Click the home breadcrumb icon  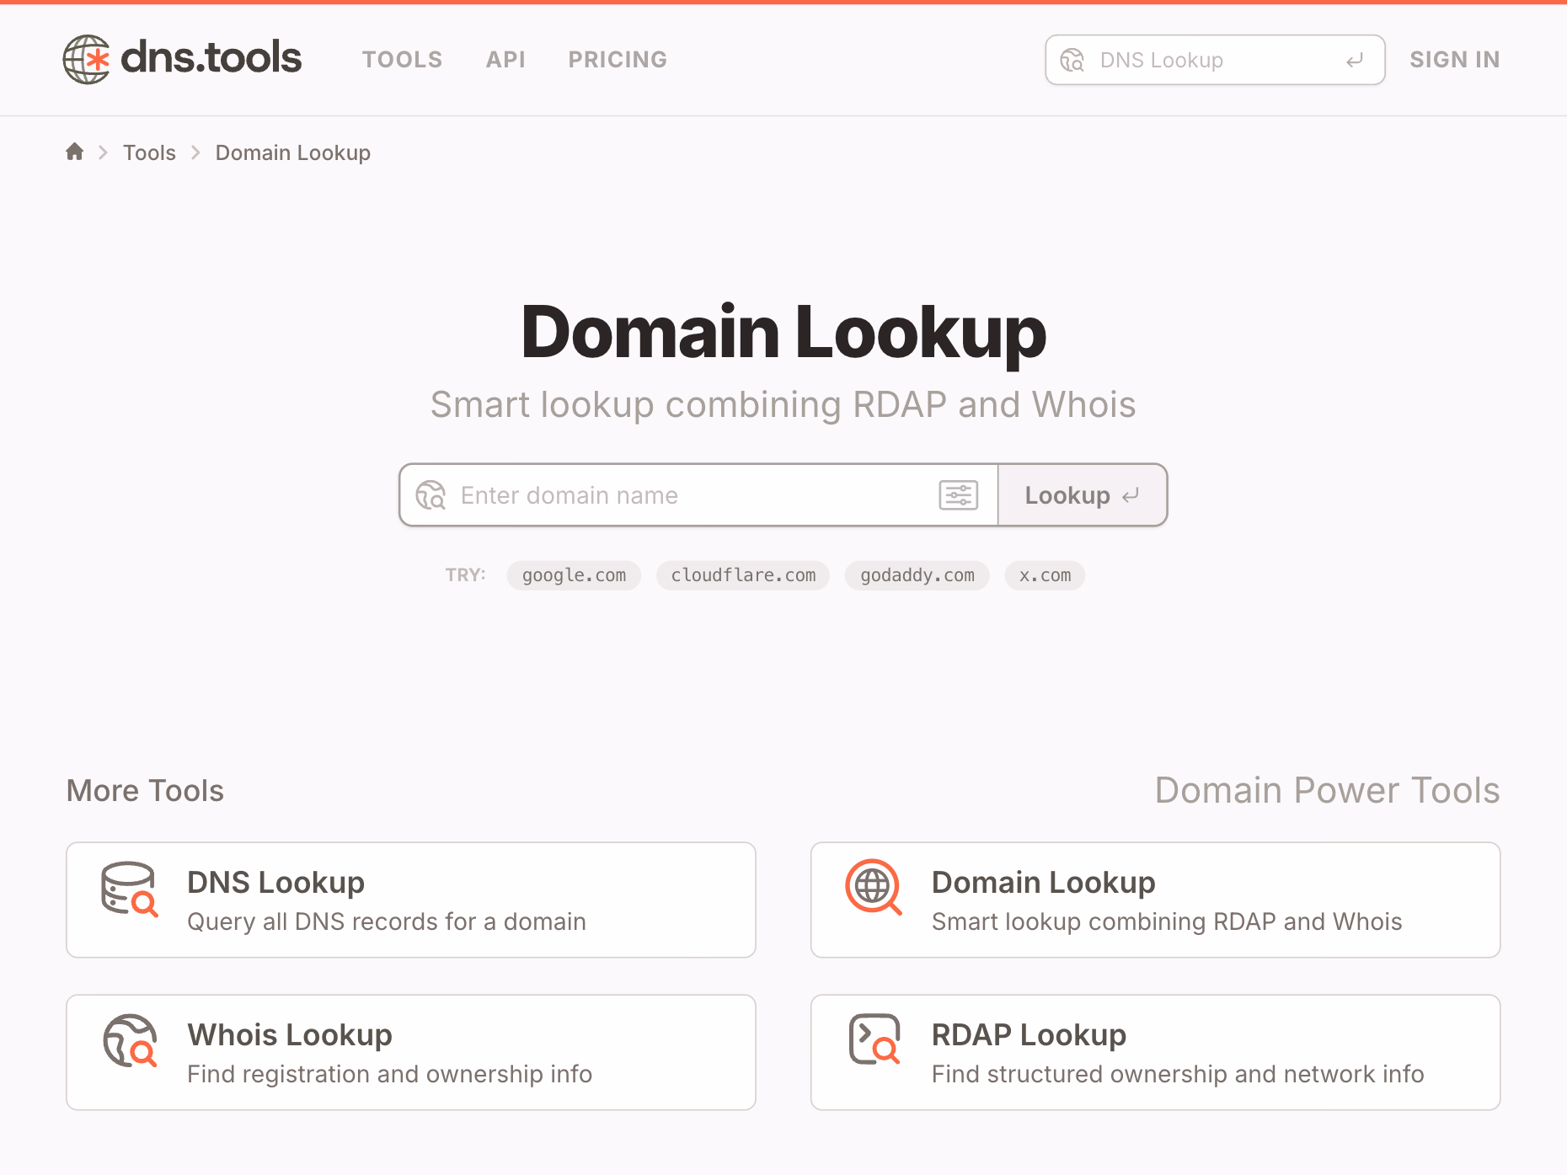tap(75, 152)
